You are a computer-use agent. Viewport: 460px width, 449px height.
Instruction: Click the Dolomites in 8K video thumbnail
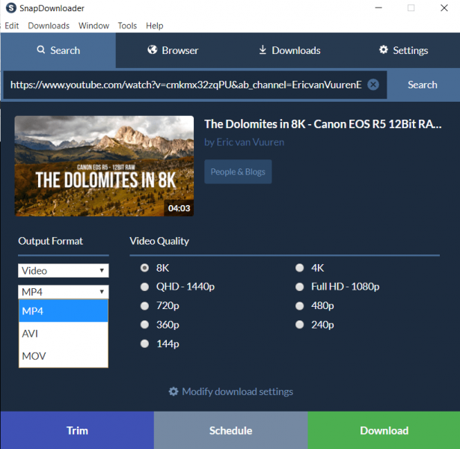pyautogui.click(x=104, y=166)
